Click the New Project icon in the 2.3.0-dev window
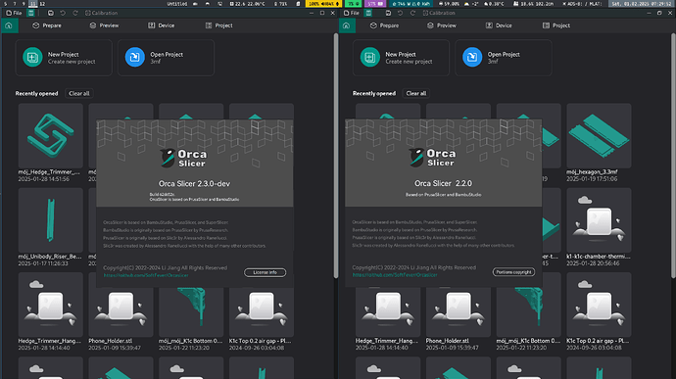Image resolution: width=676 pixels, height=379 pixels. point(32,58)
